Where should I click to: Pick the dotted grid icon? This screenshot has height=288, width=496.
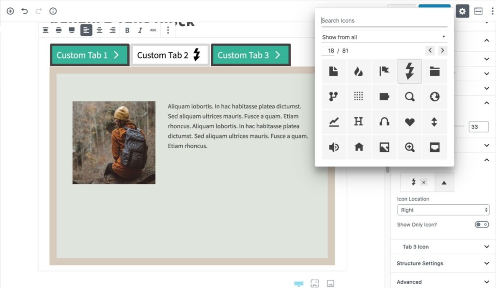click(x=359, y=96)
